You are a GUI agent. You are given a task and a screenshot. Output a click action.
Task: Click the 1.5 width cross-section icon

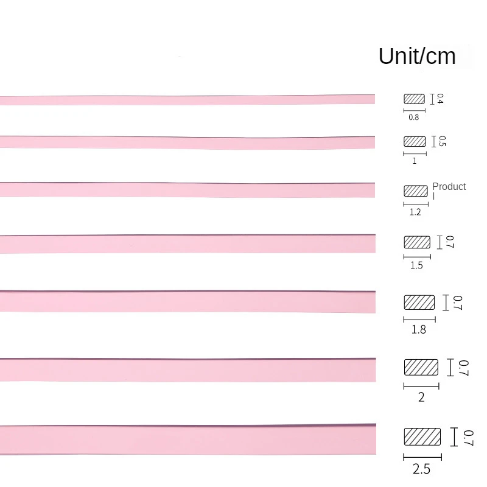click(417, 242)
